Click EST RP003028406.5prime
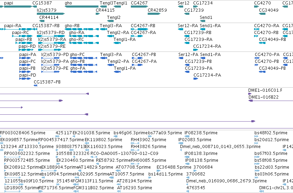This screenshot has width=293, height=193. [x=23, y=133]
